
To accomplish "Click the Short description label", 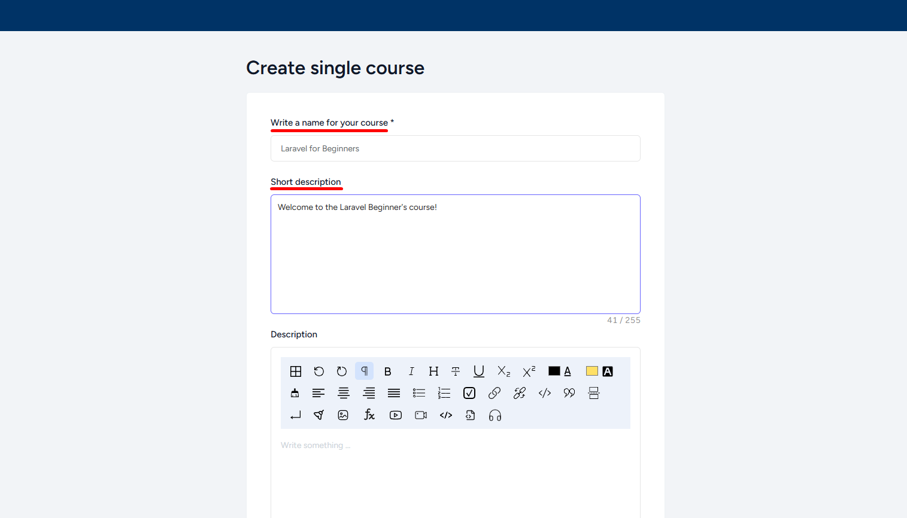I will pyautogui.click(x=306, y=182).
